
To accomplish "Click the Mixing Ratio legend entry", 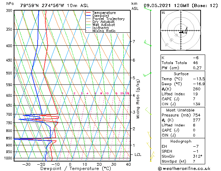I will coord(101,31).
